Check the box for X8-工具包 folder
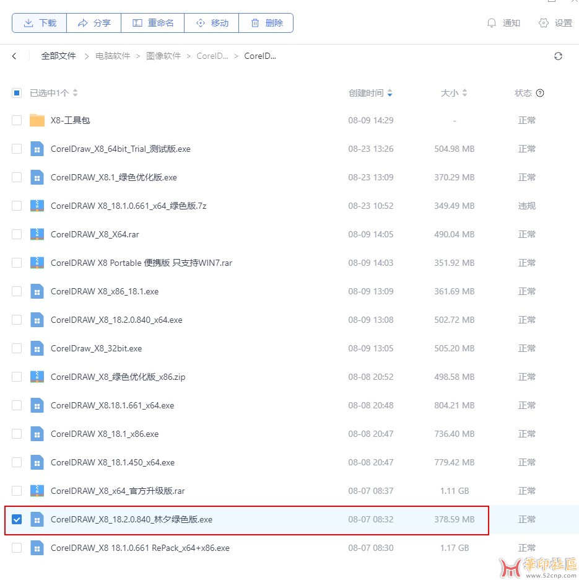 (x=17, y=120)
